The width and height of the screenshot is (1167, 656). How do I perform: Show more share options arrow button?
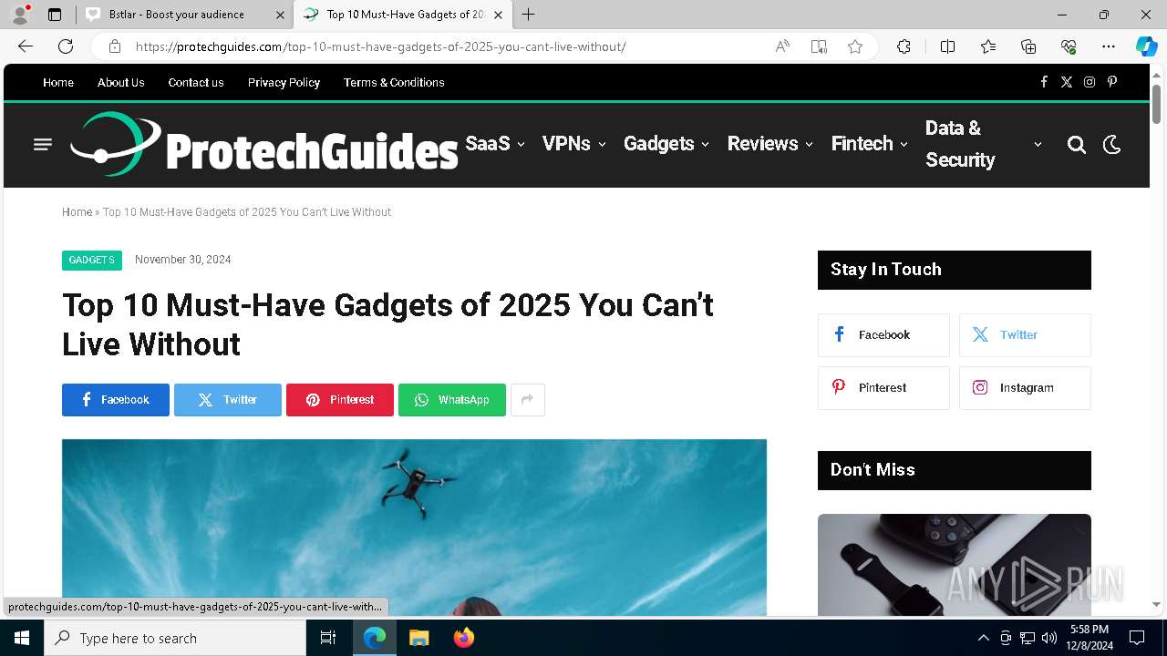click(528, 400)
